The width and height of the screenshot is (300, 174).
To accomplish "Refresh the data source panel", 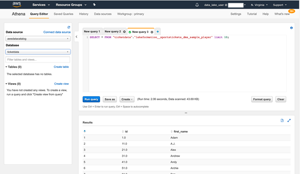I will [69, 27].
